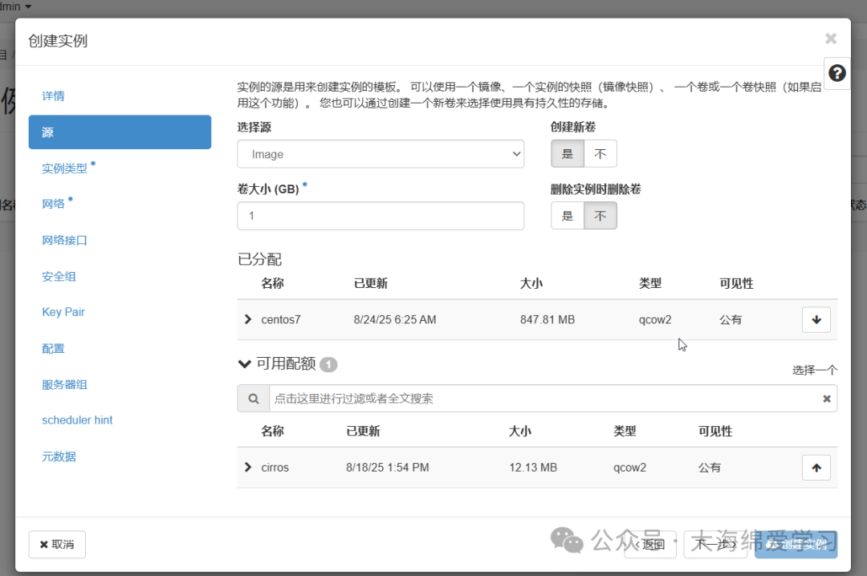The width and height of the screenshot is (867, 576).
Task: Click the 卷大小 (GB) input field
Action: click(380, 215)
